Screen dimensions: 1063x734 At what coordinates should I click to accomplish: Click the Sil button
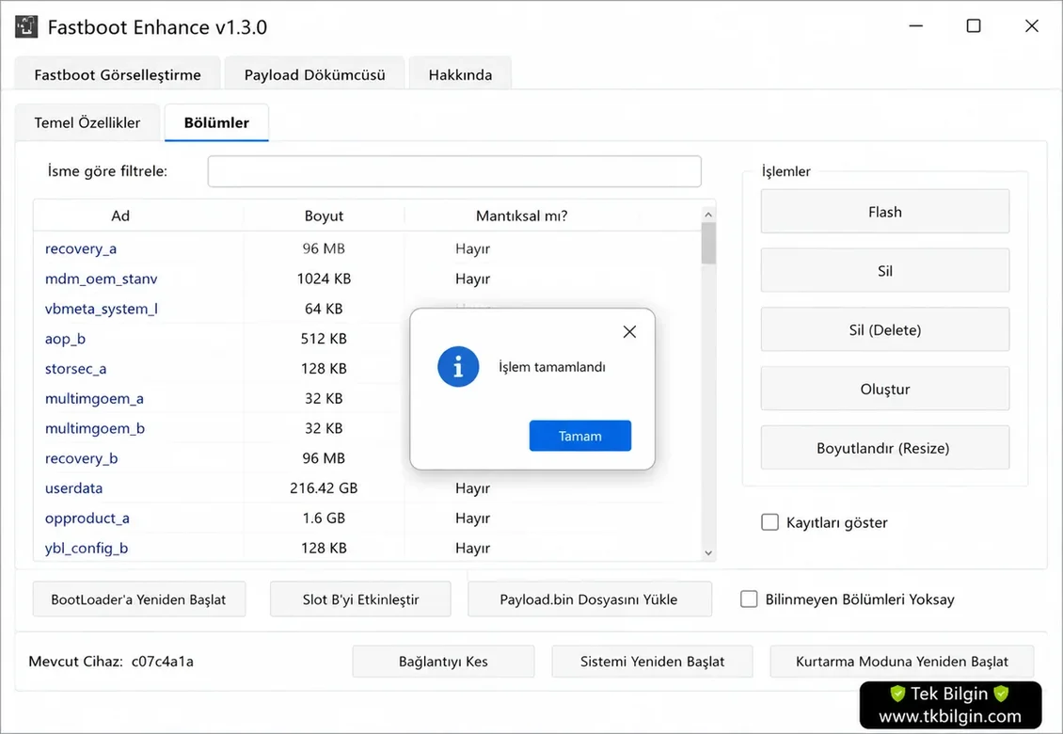point(884,271)
